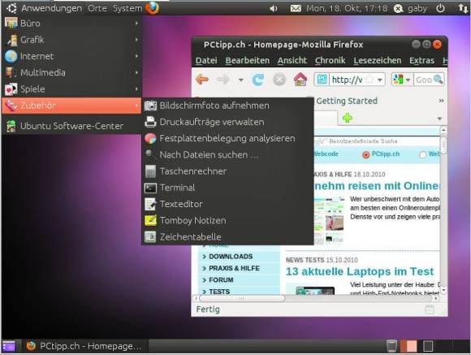
Task: Open the trash in bottom panel
Action: [x=391, y=346]
